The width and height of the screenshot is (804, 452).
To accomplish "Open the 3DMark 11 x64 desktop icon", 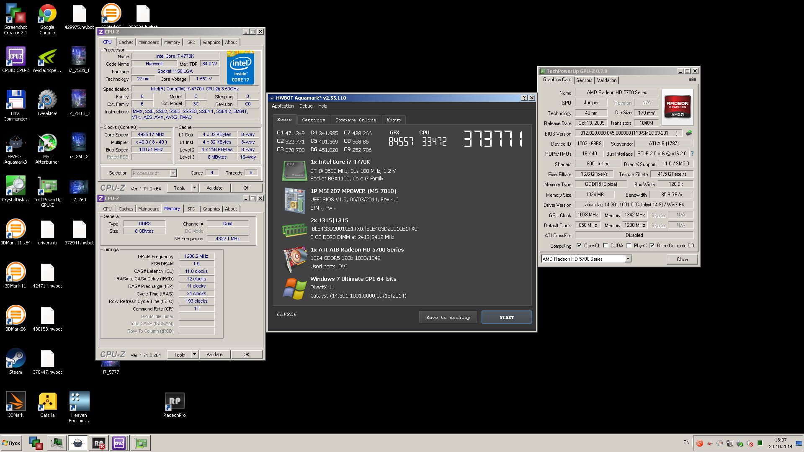I will (x=15, y=231).
